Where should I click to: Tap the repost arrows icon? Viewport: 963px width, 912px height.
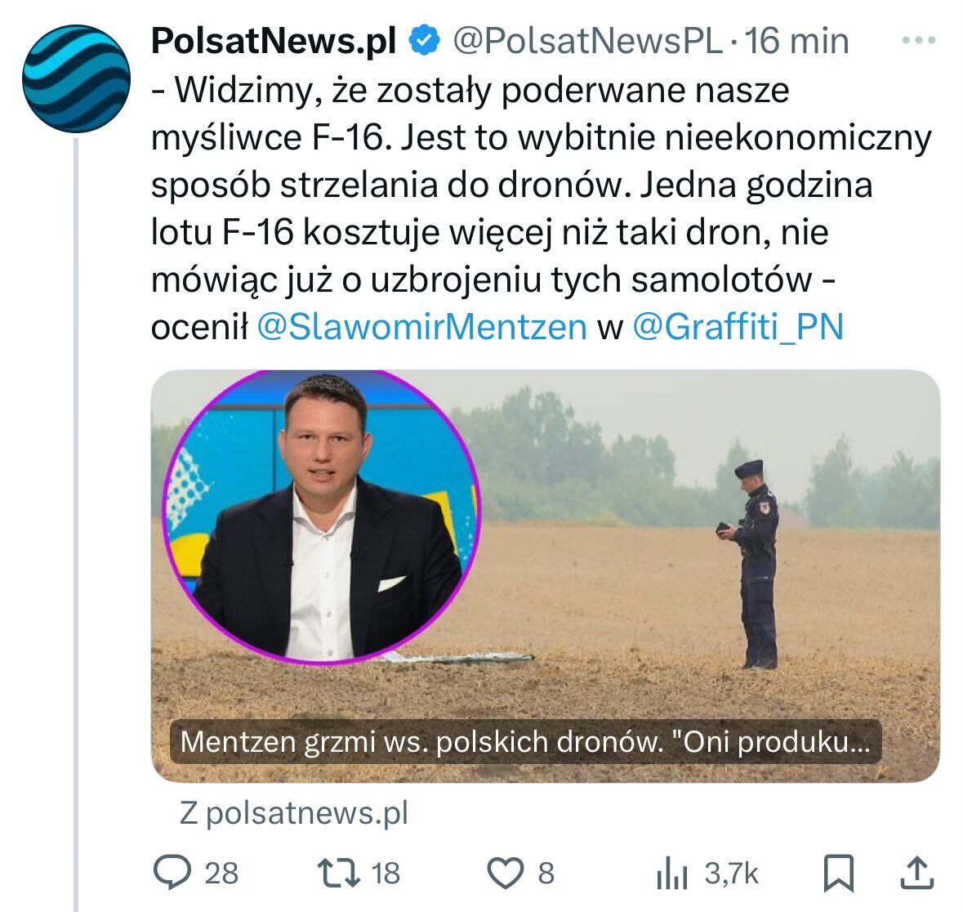[338, 872]
